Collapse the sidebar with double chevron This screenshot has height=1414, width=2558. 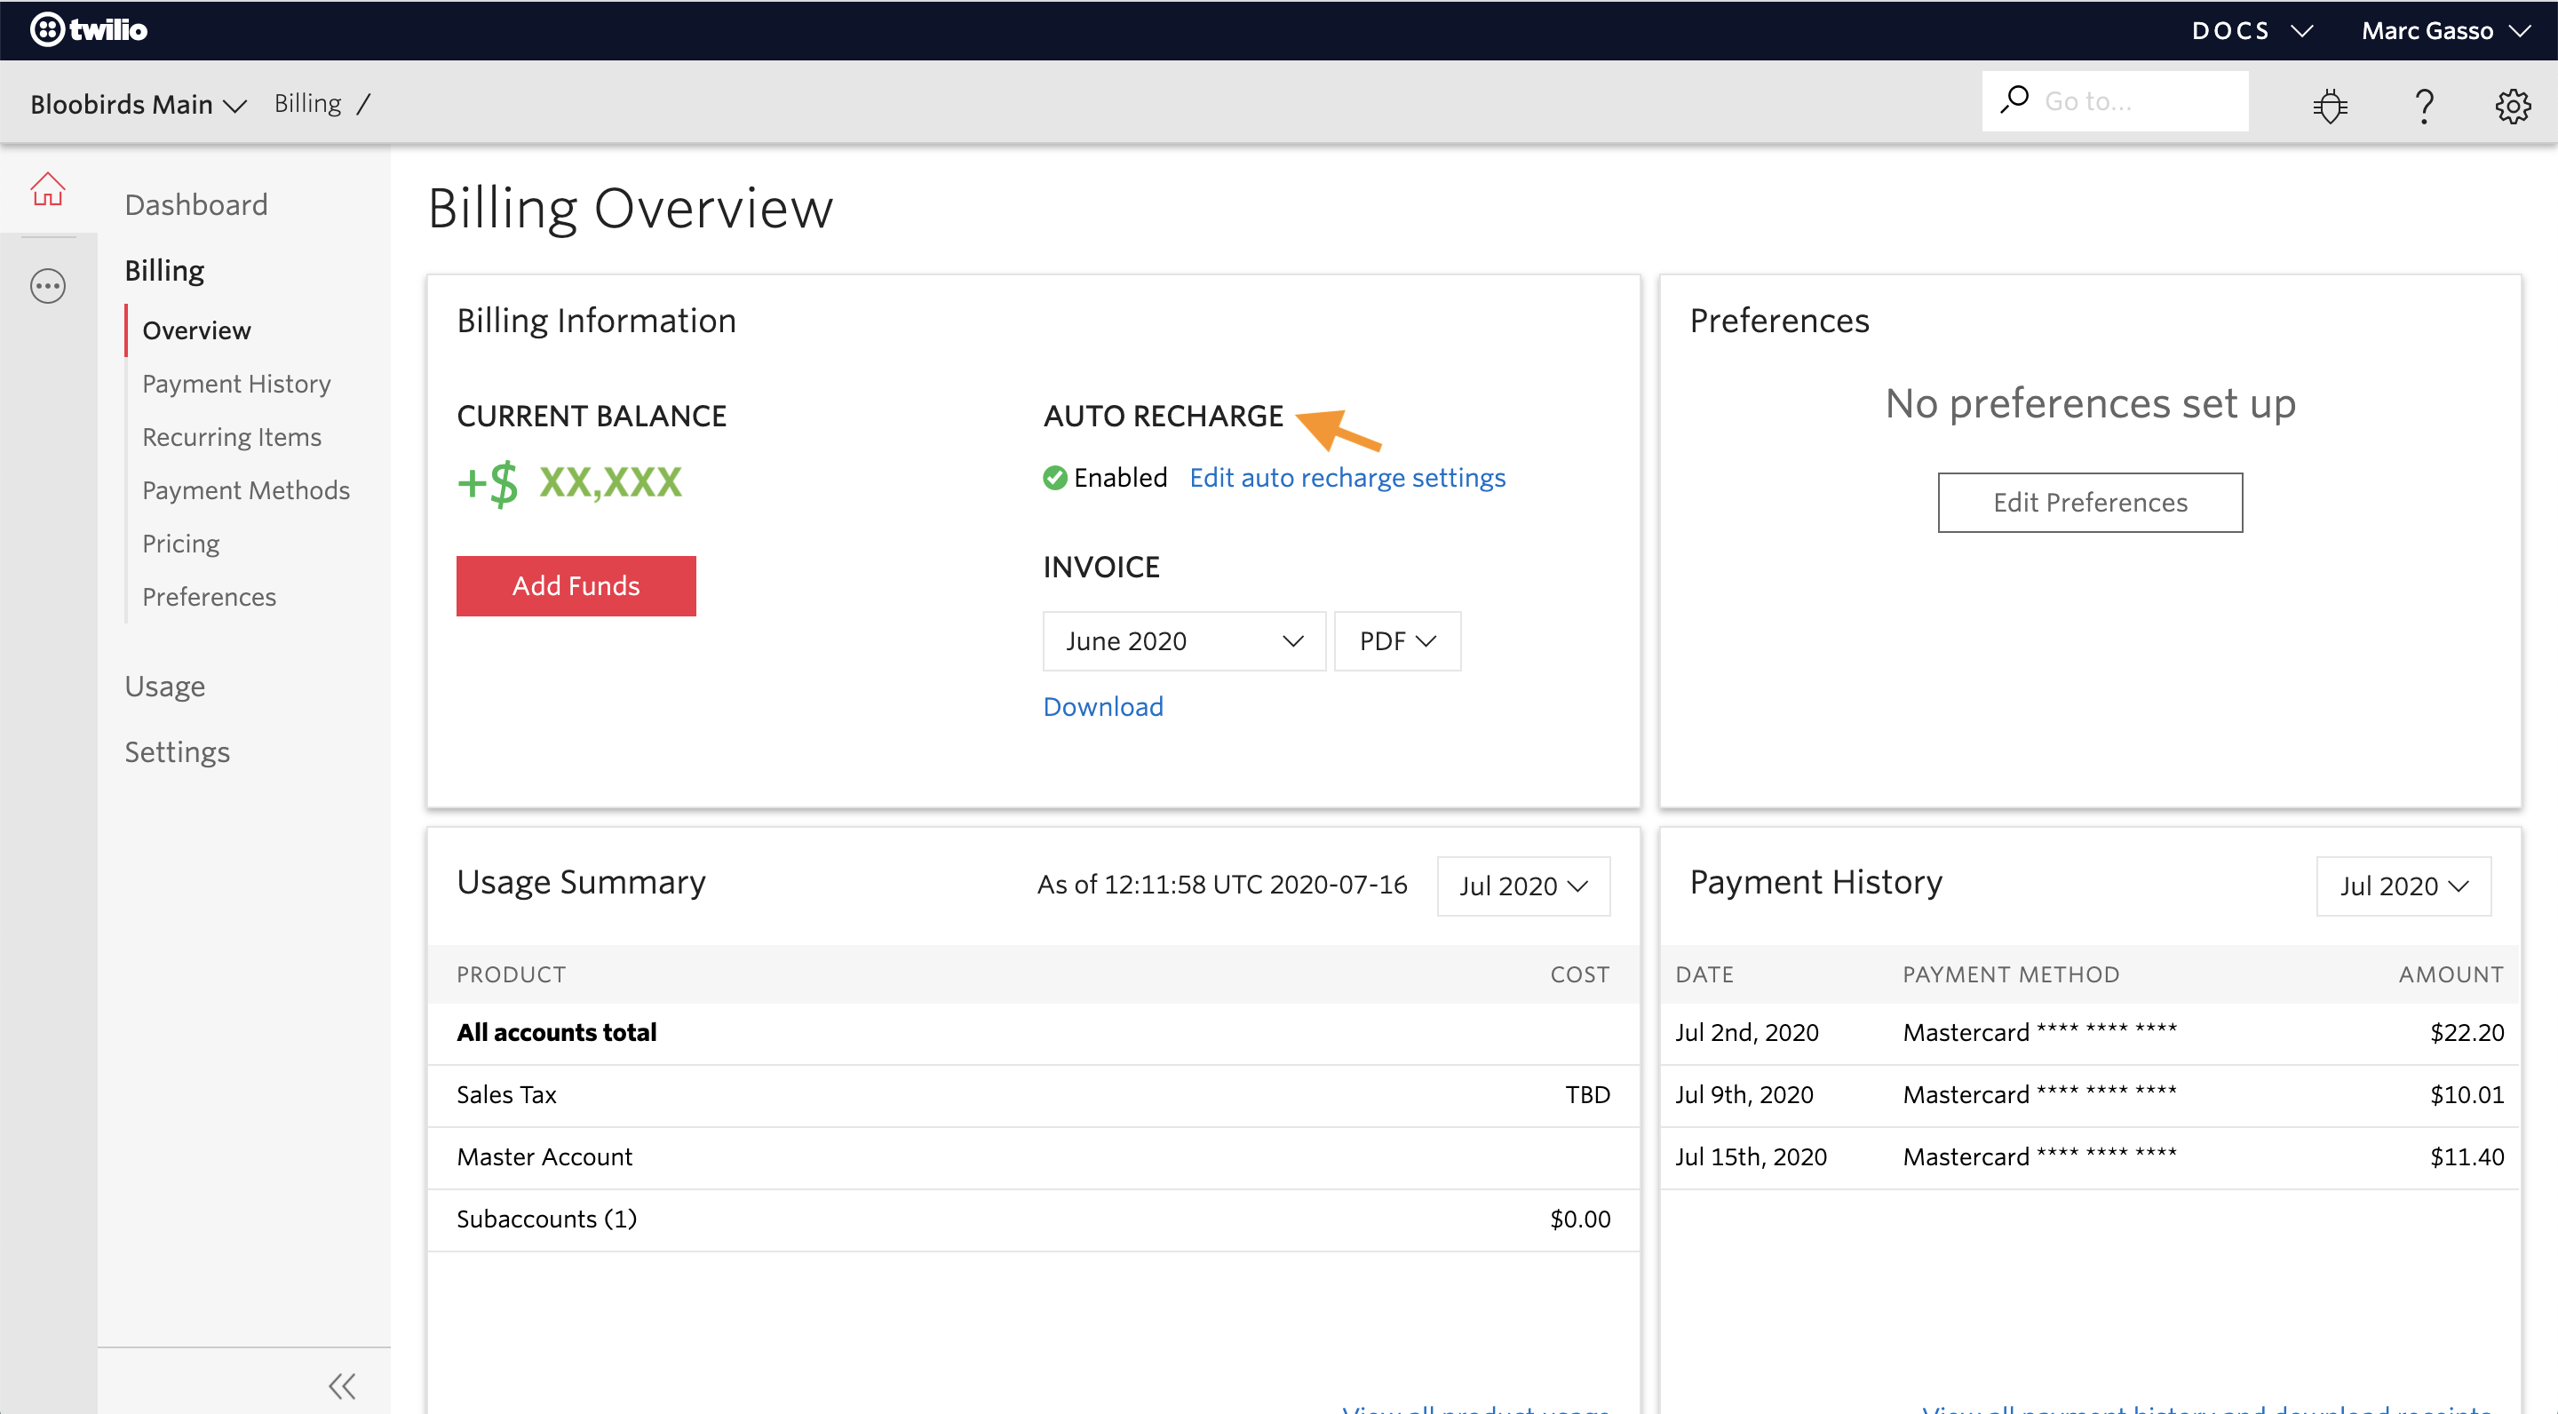click(x=342, y=1386)
